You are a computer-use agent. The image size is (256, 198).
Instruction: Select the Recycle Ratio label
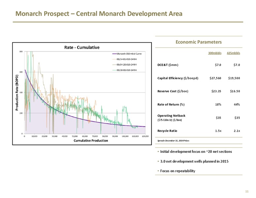[167, 131]
